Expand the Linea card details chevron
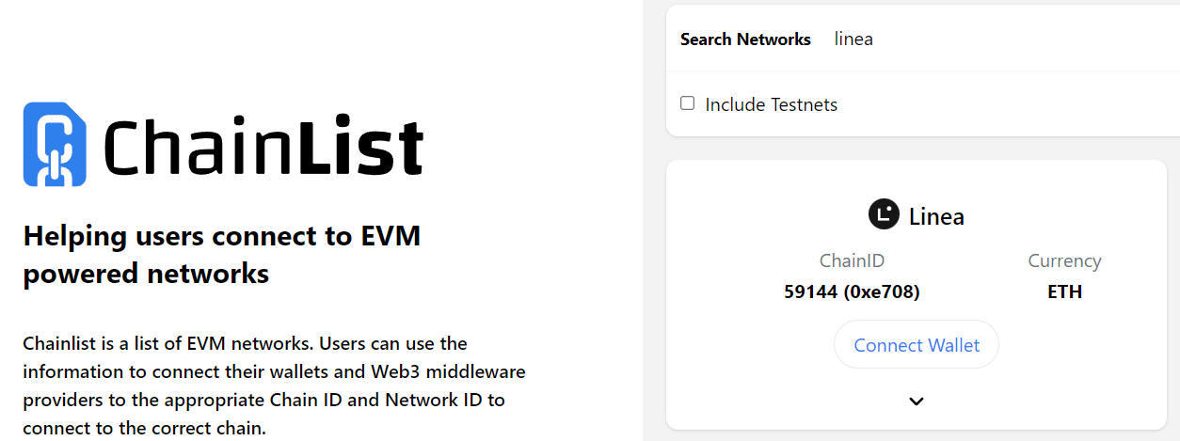1180x441 pixels. (917, 402)
